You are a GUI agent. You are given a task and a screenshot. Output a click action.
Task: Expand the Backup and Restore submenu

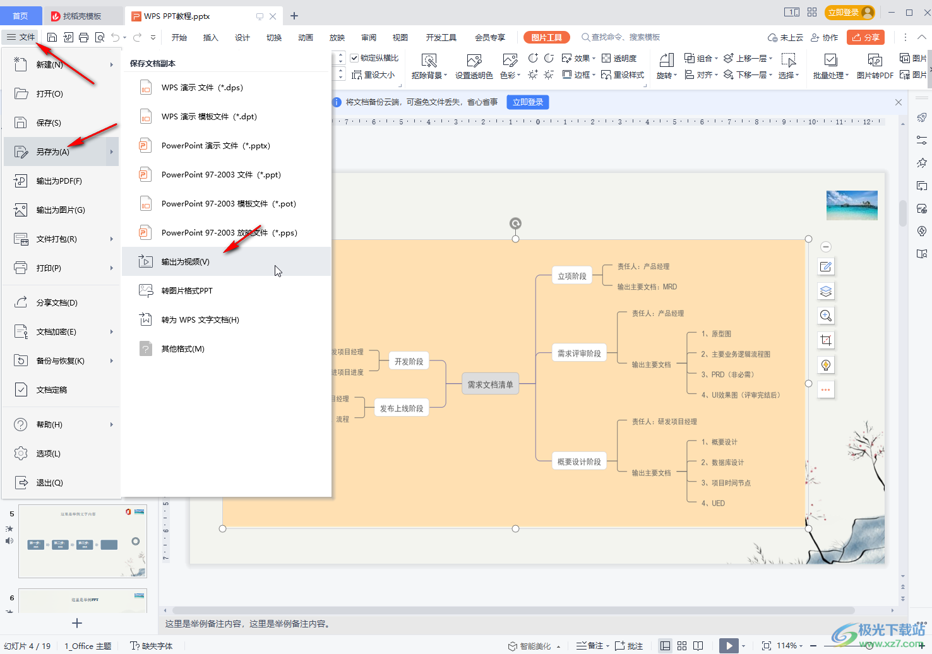click(111, 361)
